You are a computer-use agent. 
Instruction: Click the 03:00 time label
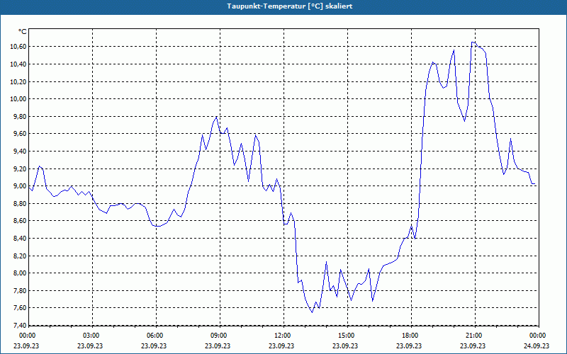pyautogui.click(x=91, y=336)
